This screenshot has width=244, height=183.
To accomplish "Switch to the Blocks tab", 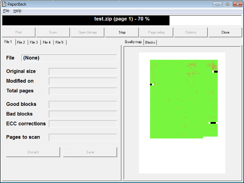I will click(x=150, y=42).
